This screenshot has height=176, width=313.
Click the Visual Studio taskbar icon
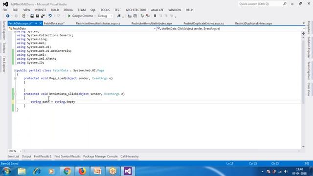click(128, 171)
